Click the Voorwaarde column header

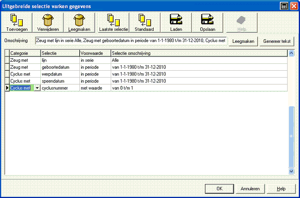coord(95,53)
